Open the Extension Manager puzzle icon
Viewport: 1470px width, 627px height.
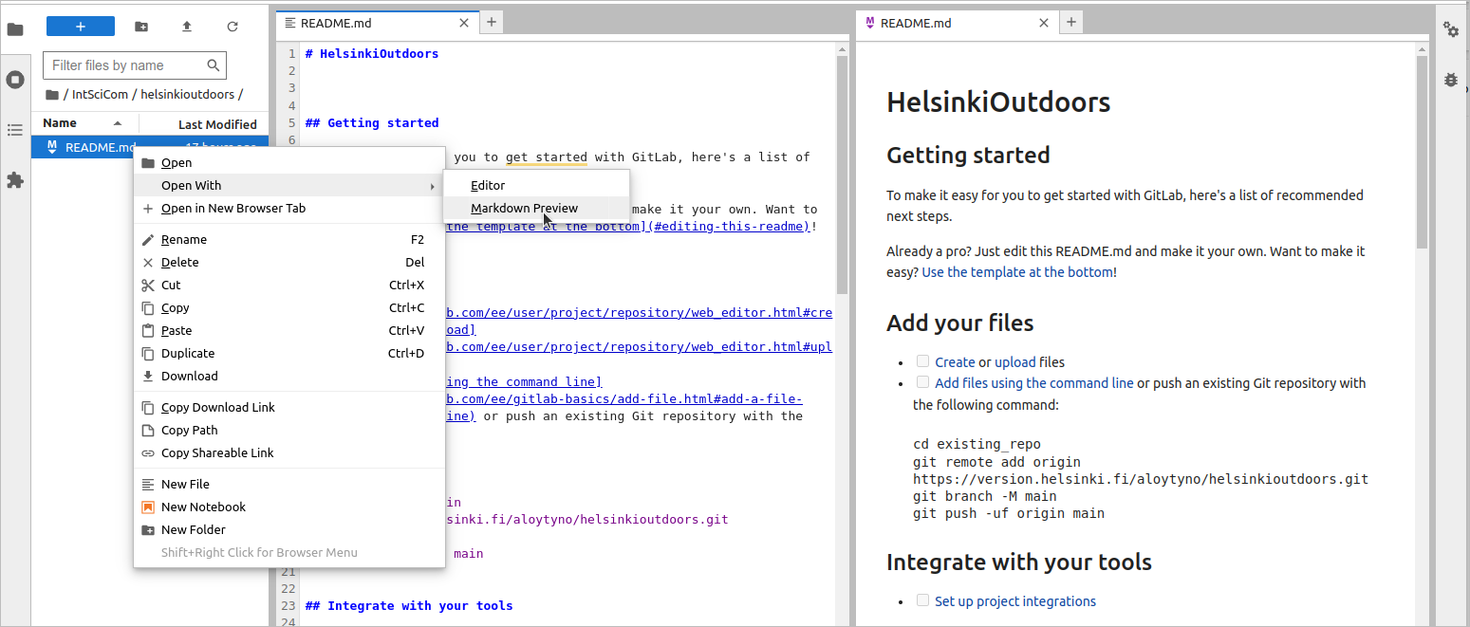(x=15, y=180)
